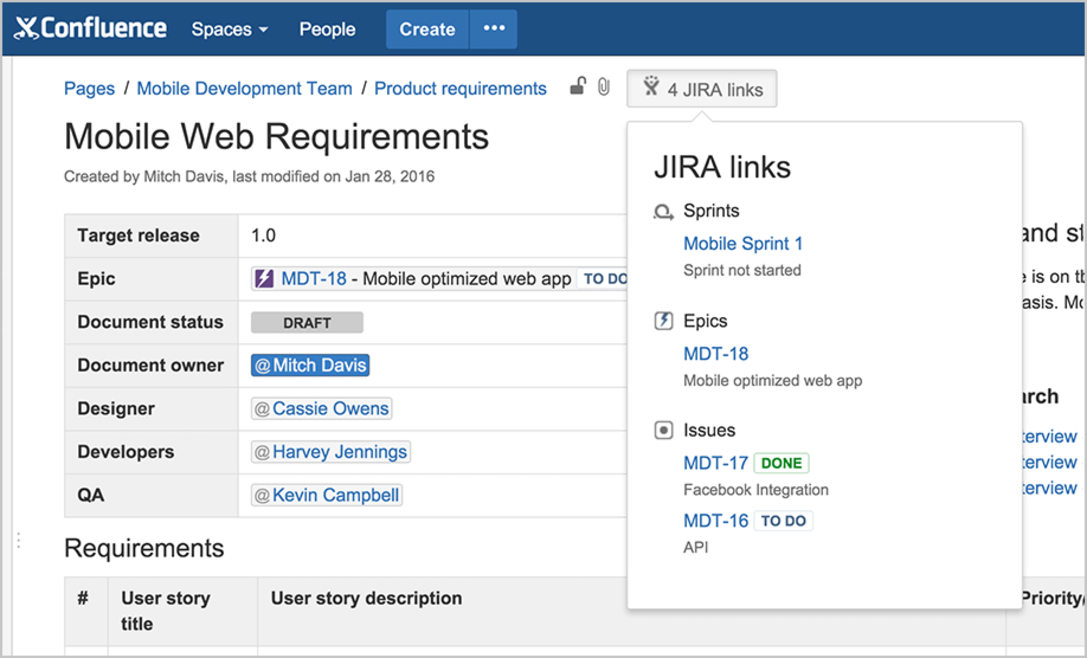This screenshot has width=1087, height=658.
Task: Click the 'Designer' label cell
Action: coord(151,408)
